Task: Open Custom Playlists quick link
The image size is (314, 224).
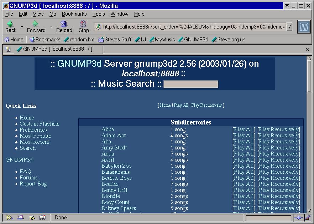Action: click(40, 124)
